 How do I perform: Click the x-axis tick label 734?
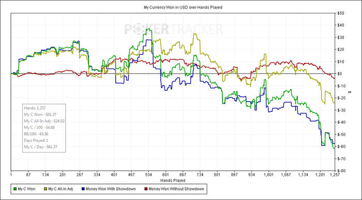(x=200, y=175)
